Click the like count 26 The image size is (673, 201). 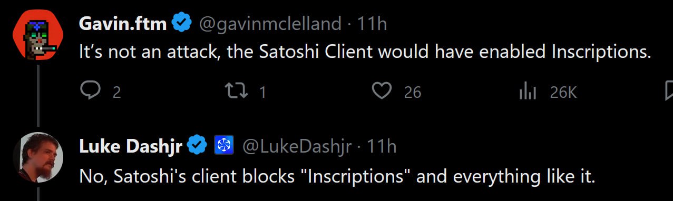(413, 93)
